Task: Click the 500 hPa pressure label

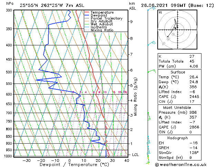Action: click(x=10, y=72)
